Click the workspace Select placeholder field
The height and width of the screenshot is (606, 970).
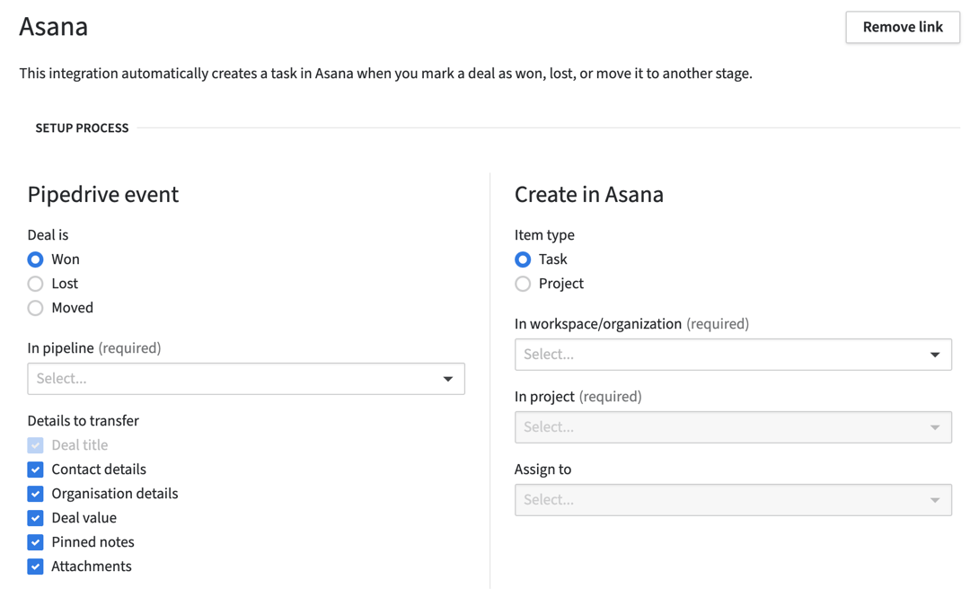click(732, 354)
